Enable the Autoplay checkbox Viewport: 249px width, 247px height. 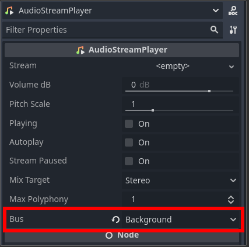[129, 142]
